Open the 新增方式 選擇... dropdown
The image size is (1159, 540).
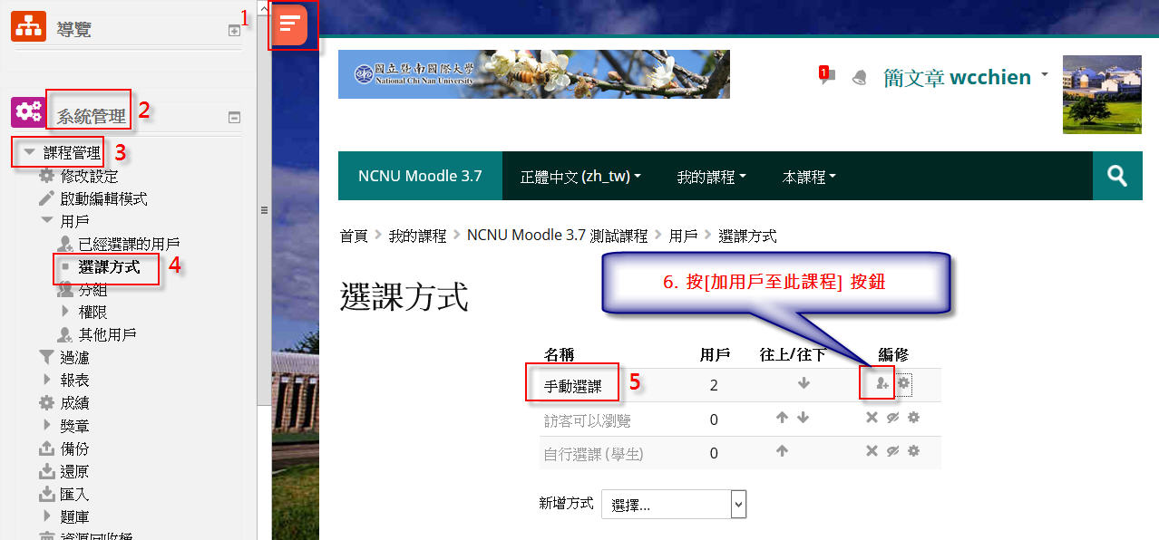673,505
